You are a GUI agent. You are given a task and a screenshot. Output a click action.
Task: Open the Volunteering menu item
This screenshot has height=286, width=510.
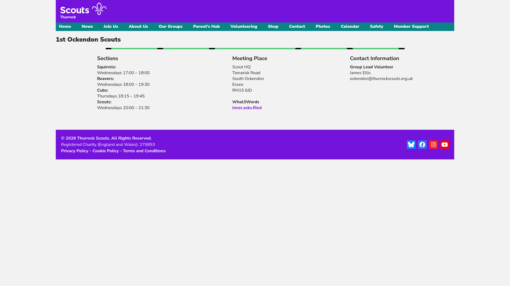coord(244,26)
